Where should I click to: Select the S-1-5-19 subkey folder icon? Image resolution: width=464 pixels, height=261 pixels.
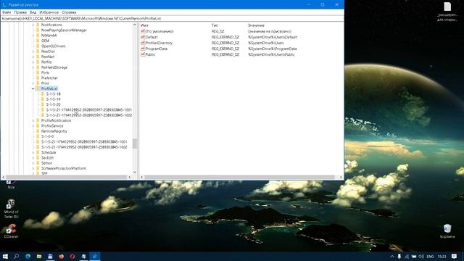click(x=42, y=99)
